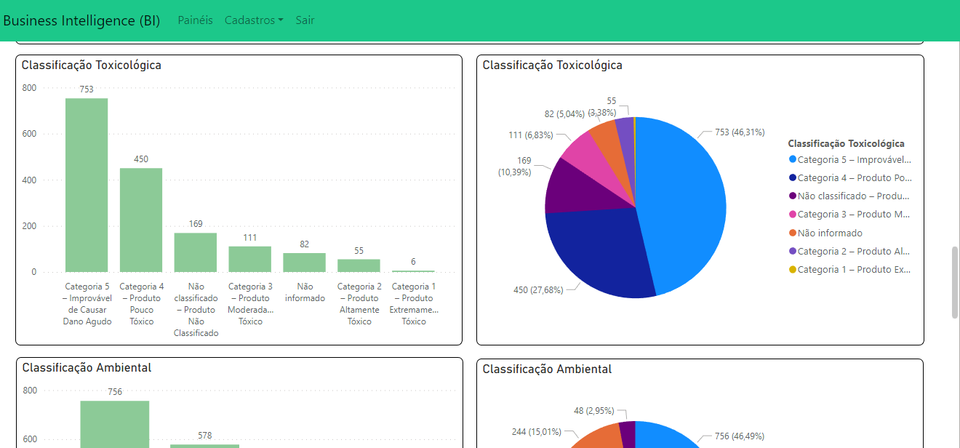Click the 6 value label above the Categoria 1 bar
Viewport: 960px width, 448px height.
413,262
